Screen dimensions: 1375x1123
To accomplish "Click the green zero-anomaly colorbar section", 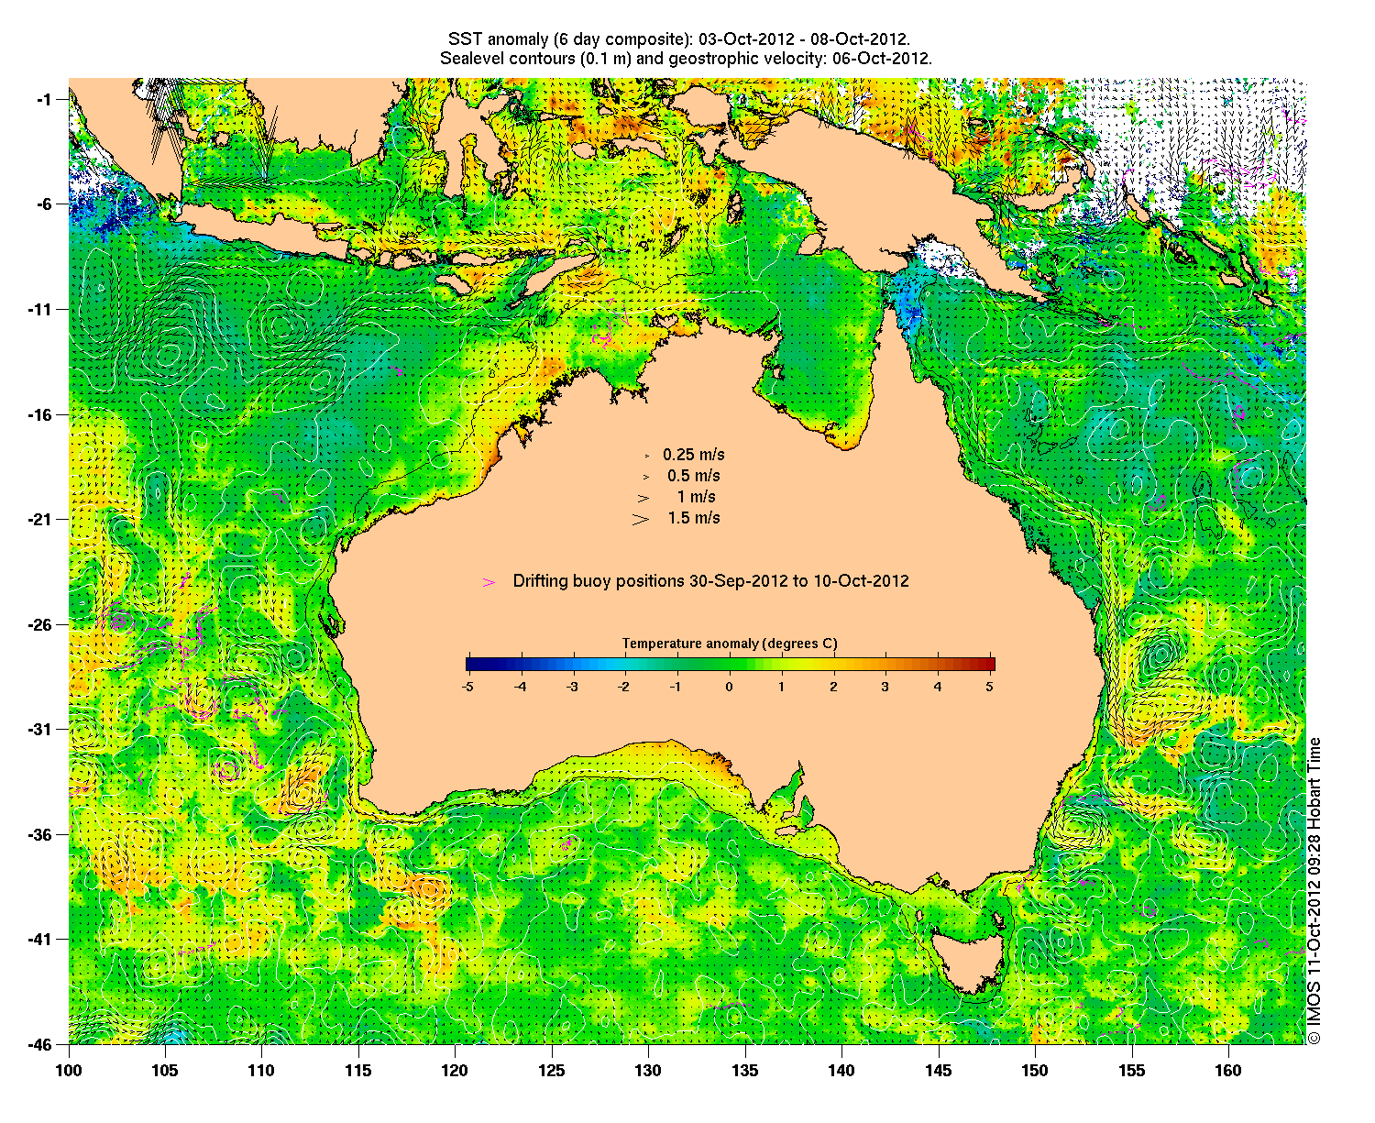I will pyautogui.click(x=731, y=665).
